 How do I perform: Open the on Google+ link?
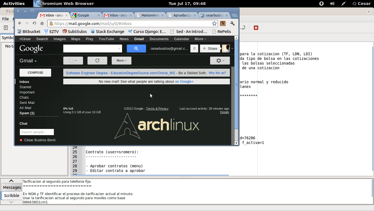point(184,82)
